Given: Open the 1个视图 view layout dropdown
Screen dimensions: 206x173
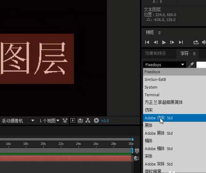Looking at the screenshot, I should click(x=49, y=121).
